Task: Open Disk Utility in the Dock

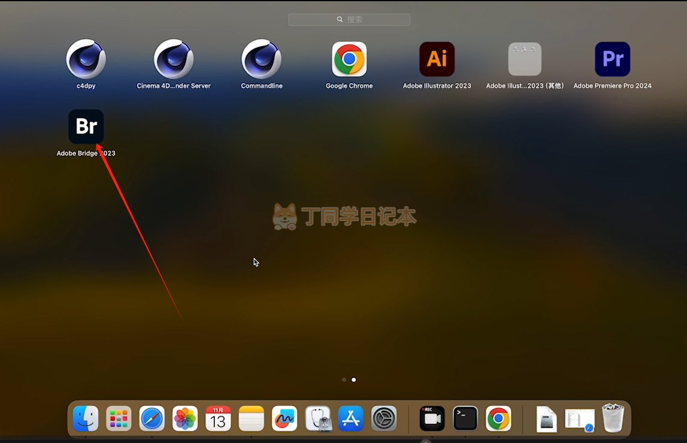Action: [x=318, y=418]
